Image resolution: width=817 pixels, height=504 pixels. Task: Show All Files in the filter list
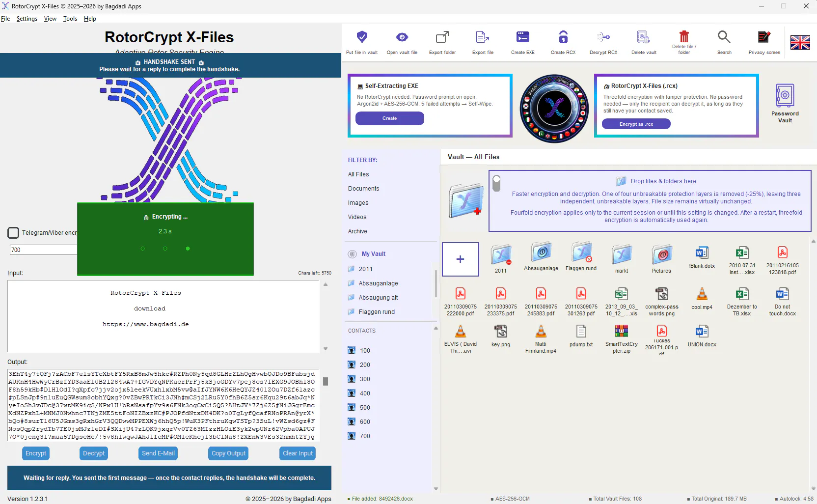358,174
